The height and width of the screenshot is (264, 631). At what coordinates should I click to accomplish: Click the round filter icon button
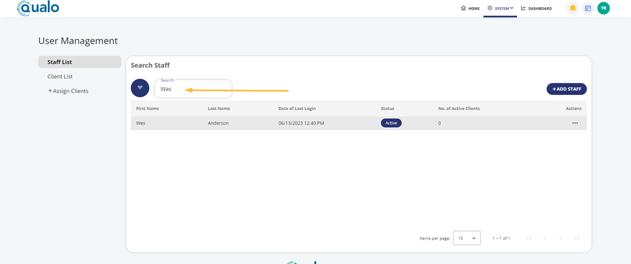click(x=140, y=88)
